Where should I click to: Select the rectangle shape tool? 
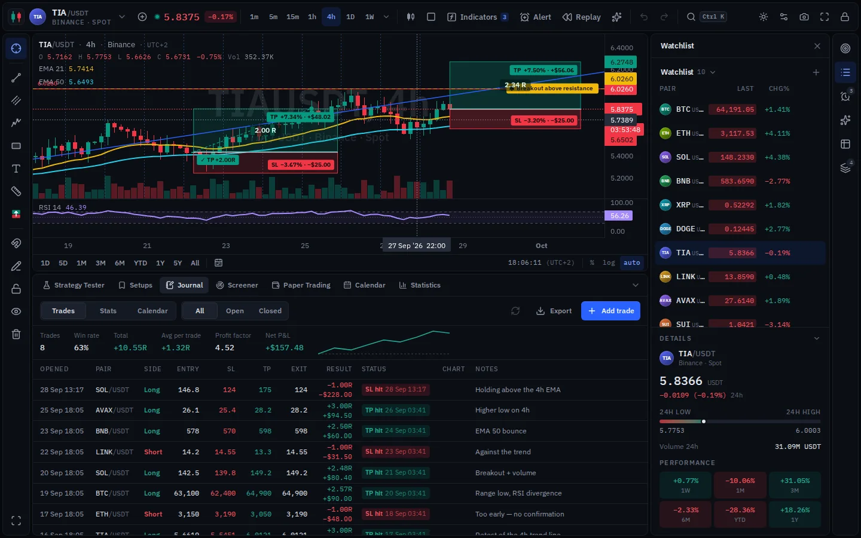click(16, 146)
